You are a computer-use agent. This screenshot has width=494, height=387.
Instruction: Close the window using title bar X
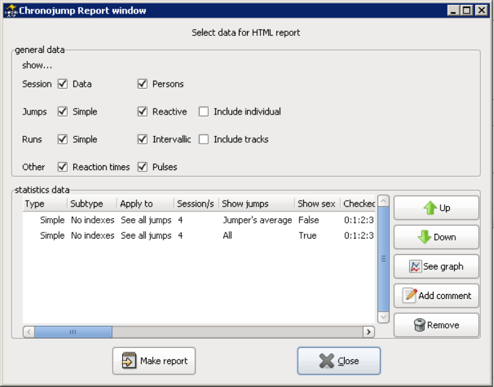481,10
